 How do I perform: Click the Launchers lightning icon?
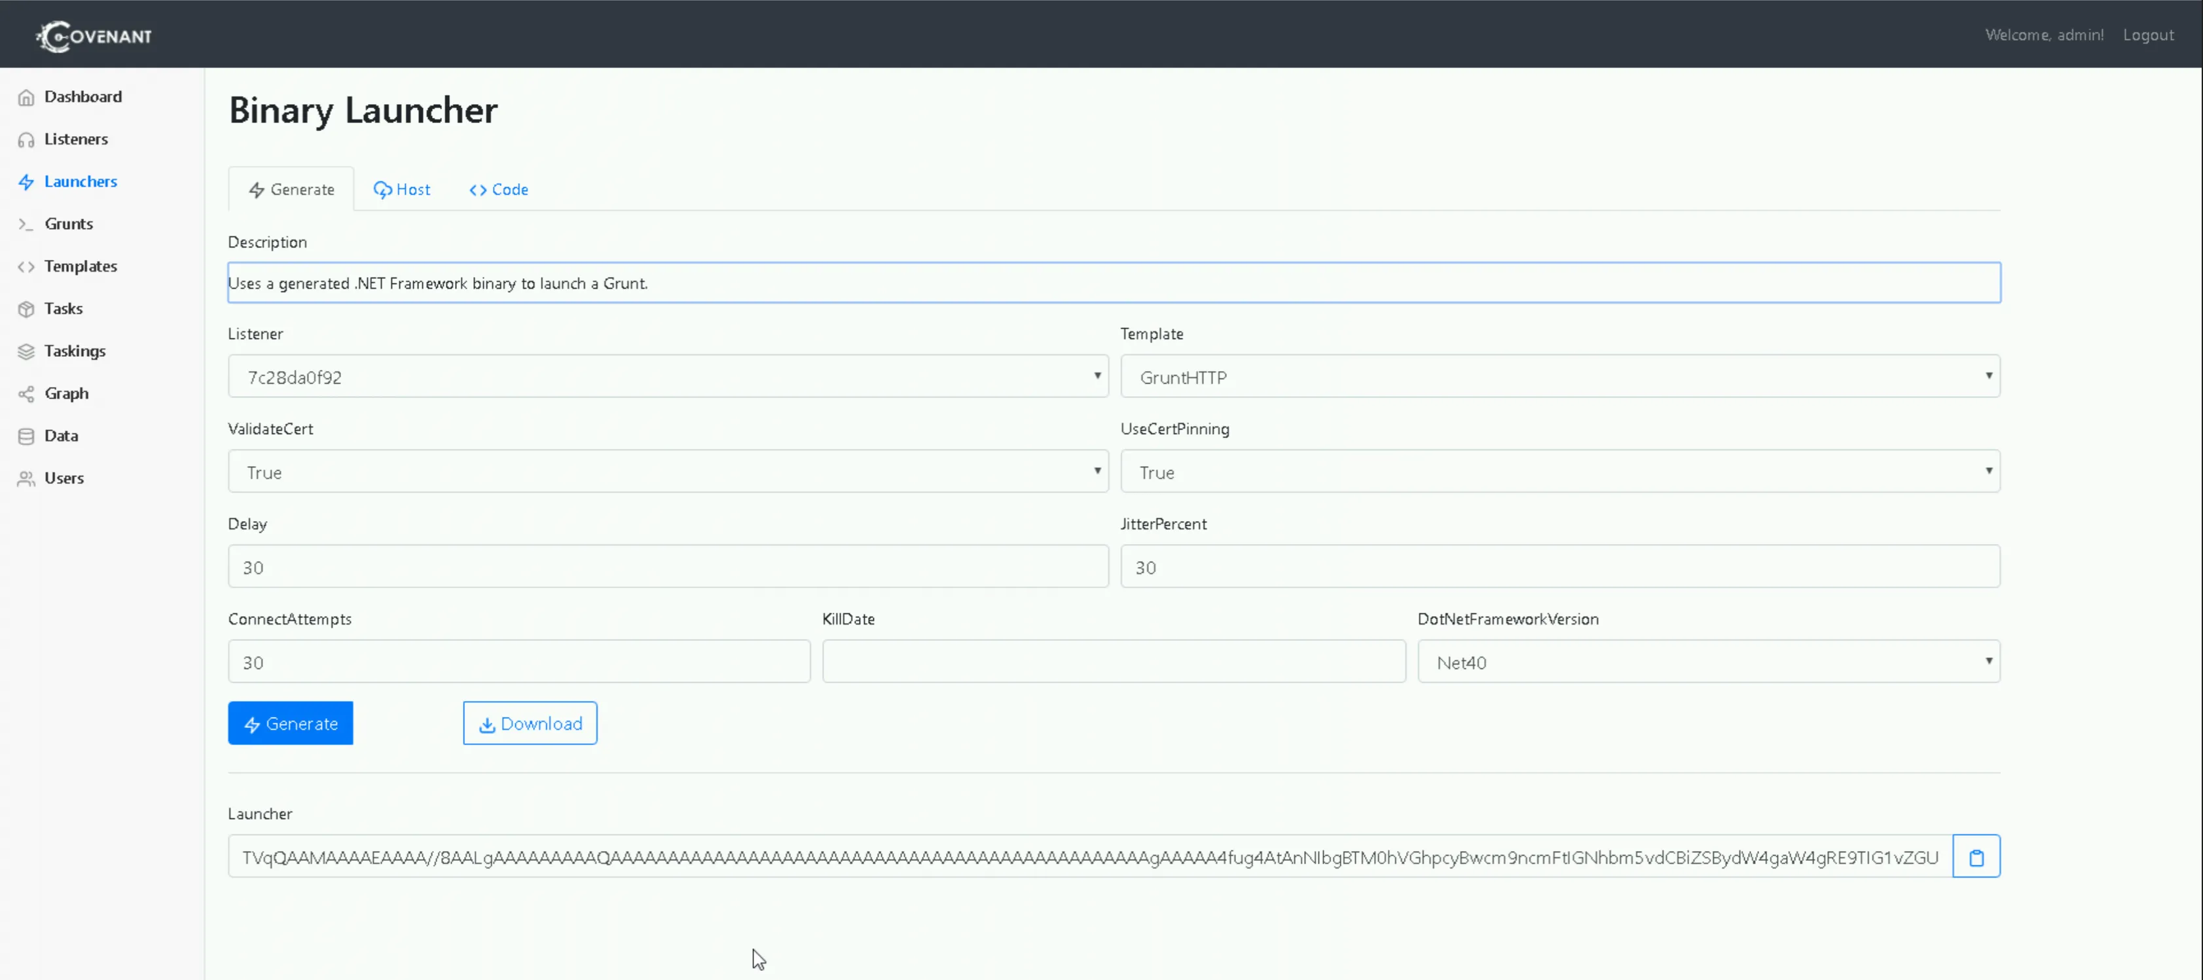26,182
